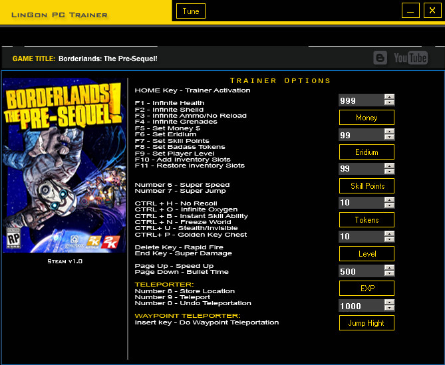Screen dimensions: 445x365
Task: Click the EXP button
Action: (367, 289)
